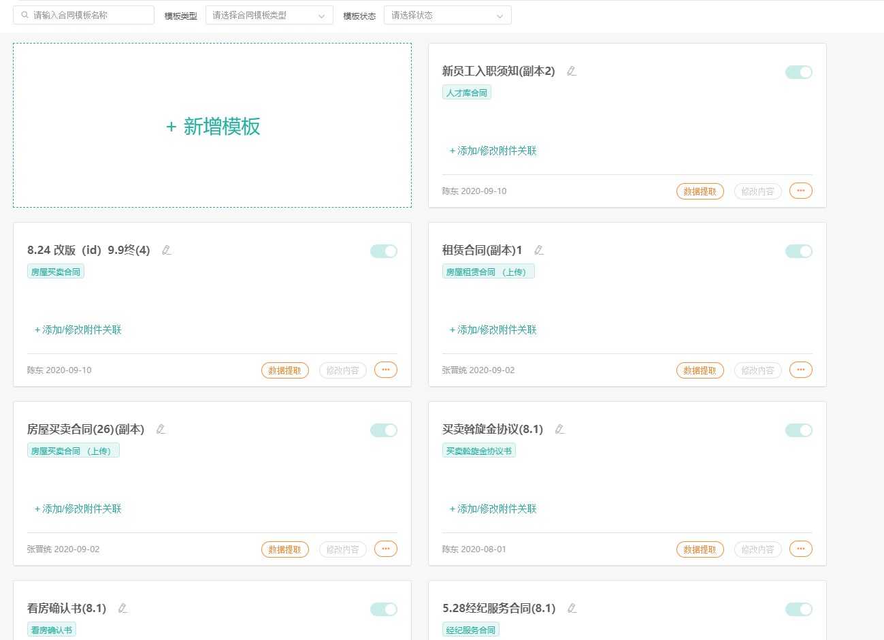Toggle 房屋买卖合同(26)(副本) enable switch
This screenshot has width=884, height=640.
pyautogui.click(x=384, y=430)
